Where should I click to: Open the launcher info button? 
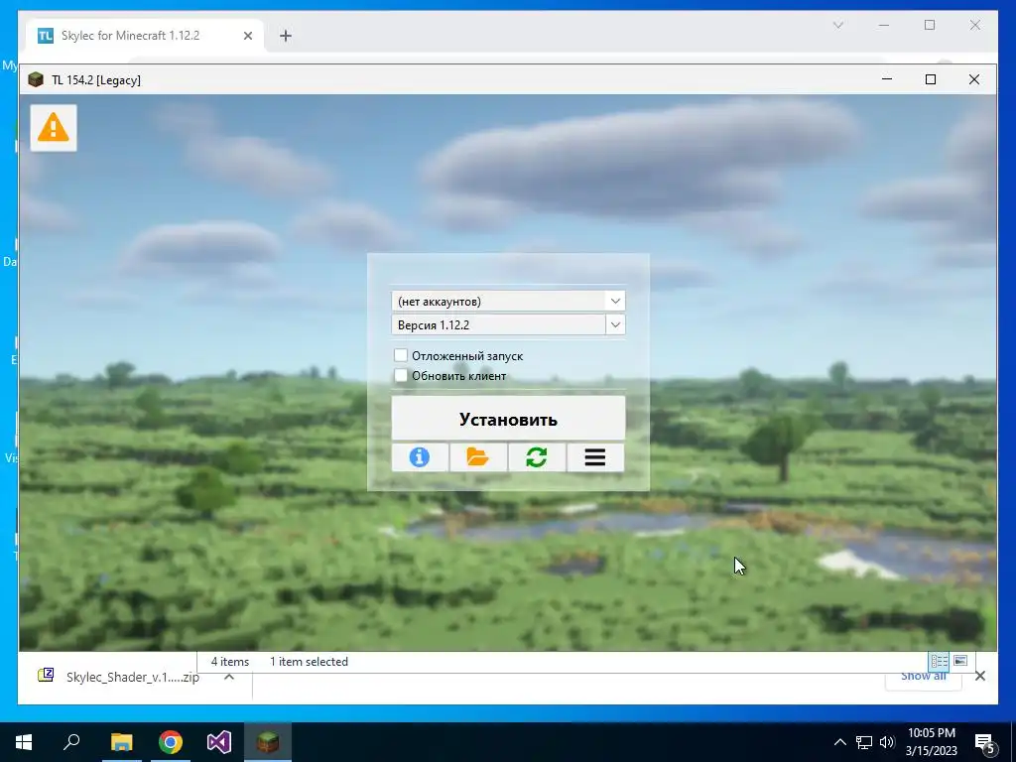(x=420, y=457)
